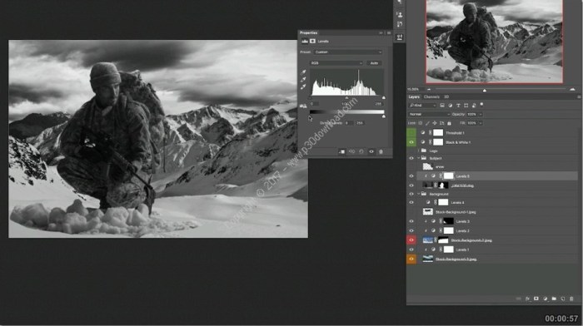Create new layer at Layers bottom
This screenshot has width=583, height=326.
pos(563,299)
